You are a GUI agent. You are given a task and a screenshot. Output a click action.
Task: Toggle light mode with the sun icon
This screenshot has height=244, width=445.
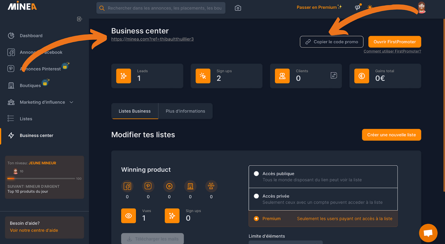point(370,7)
